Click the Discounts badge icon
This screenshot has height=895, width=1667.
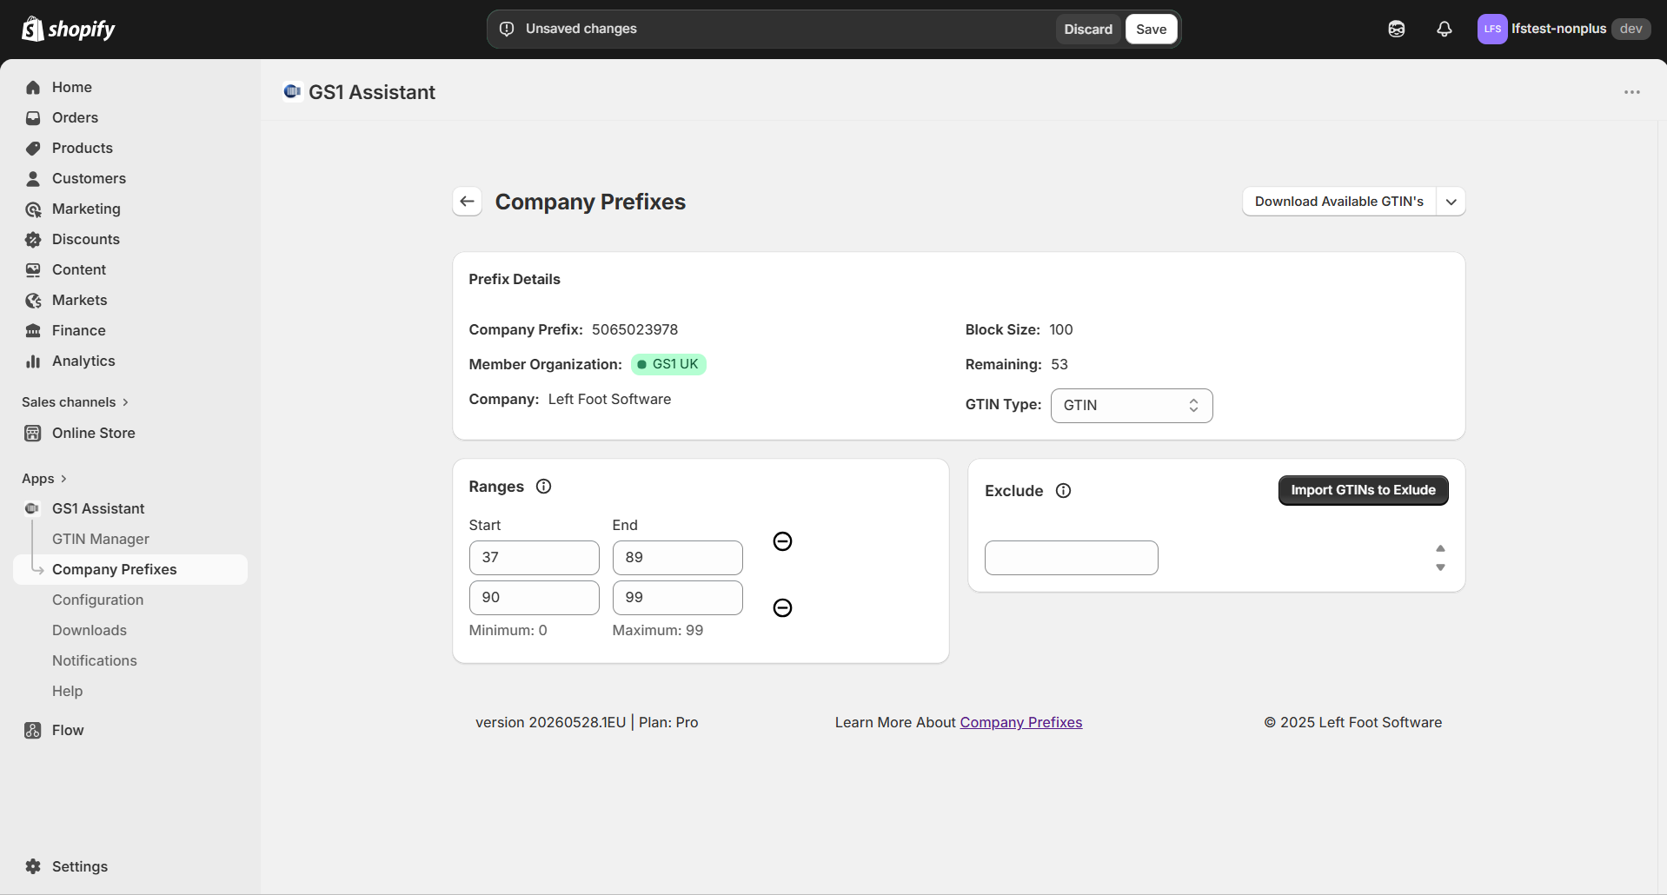[33, 239]
